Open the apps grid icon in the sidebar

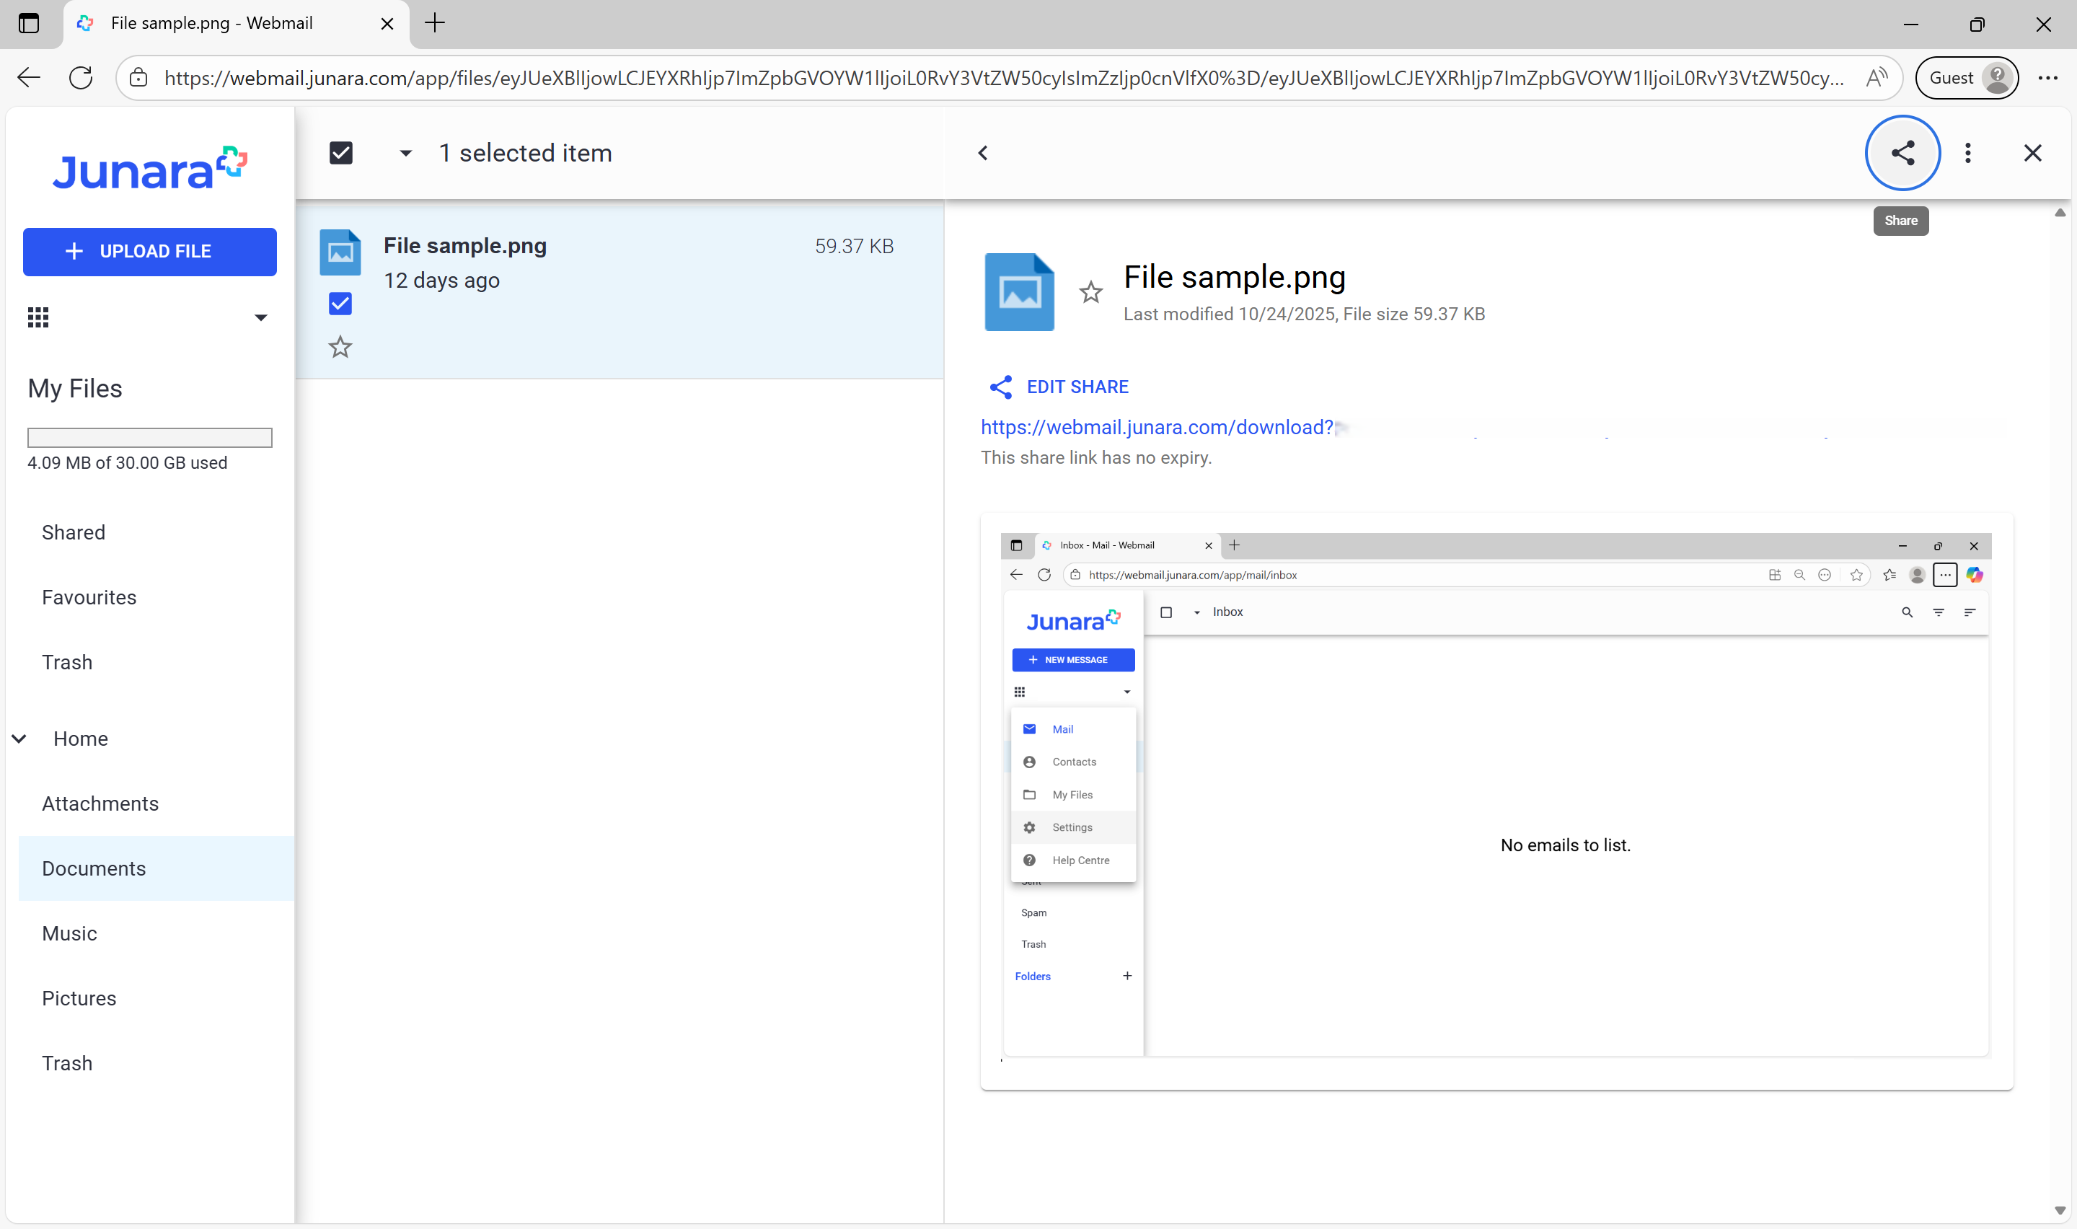pyautogui.click(x=38, y=317)
